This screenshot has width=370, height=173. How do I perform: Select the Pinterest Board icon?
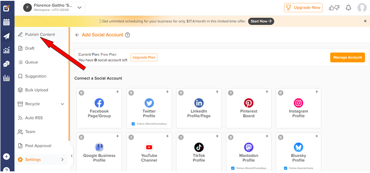coord(248,103)
